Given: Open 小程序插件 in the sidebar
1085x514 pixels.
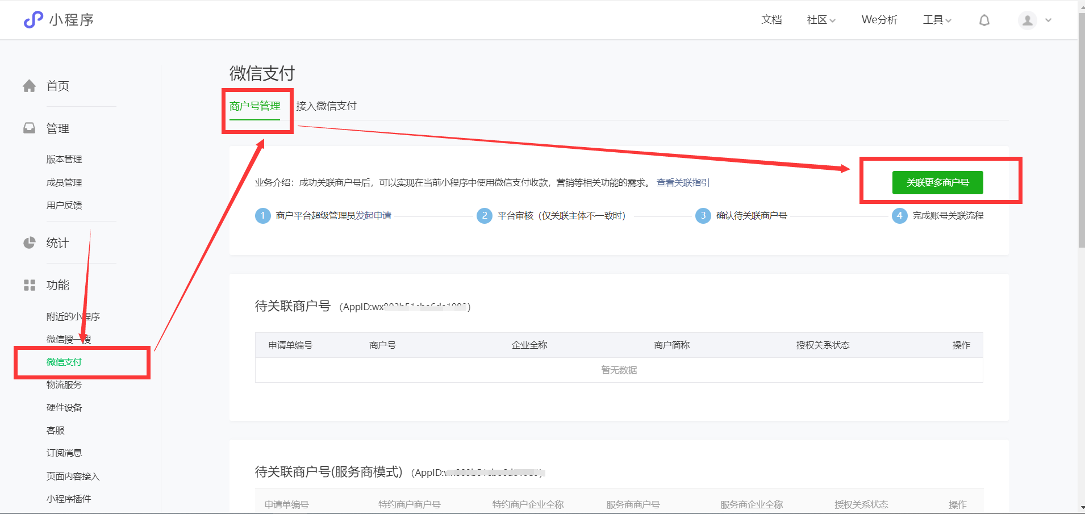Looking at the screenshot, I should click(x=69, y=499).
